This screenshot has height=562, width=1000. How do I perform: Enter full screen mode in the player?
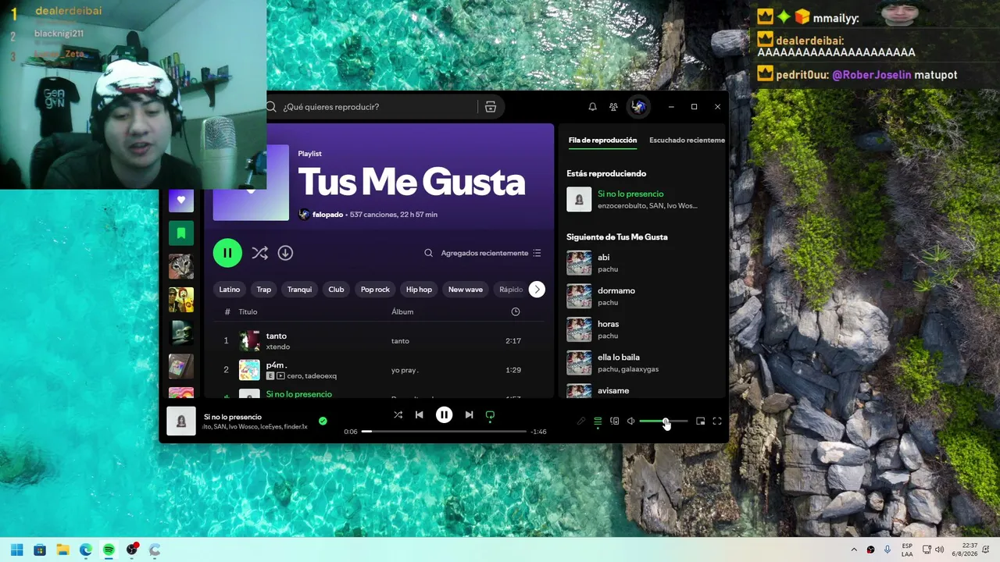tap(717, 421)
